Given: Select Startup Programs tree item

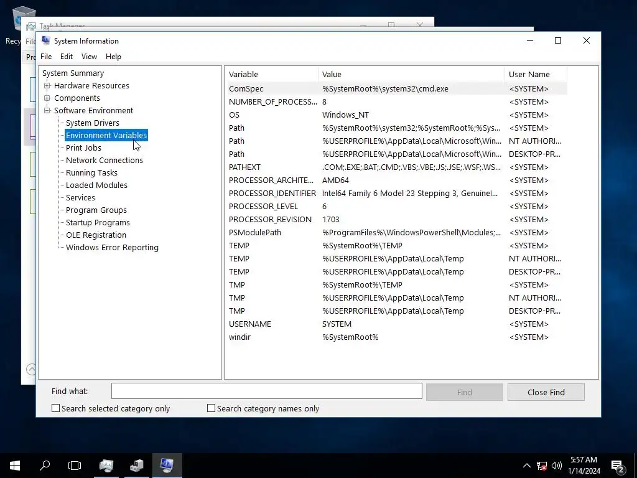Looking at the screenshot, I should [x=98, y=222].
